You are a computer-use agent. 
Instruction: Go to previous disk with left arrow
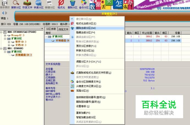coord(3,13)
